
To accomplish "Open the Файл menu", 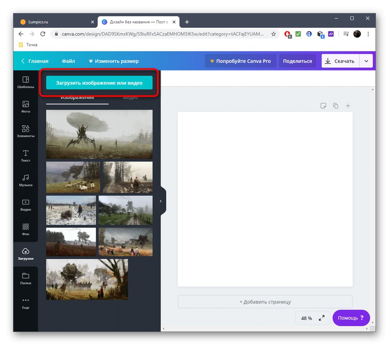I will (x=68, y=61).
